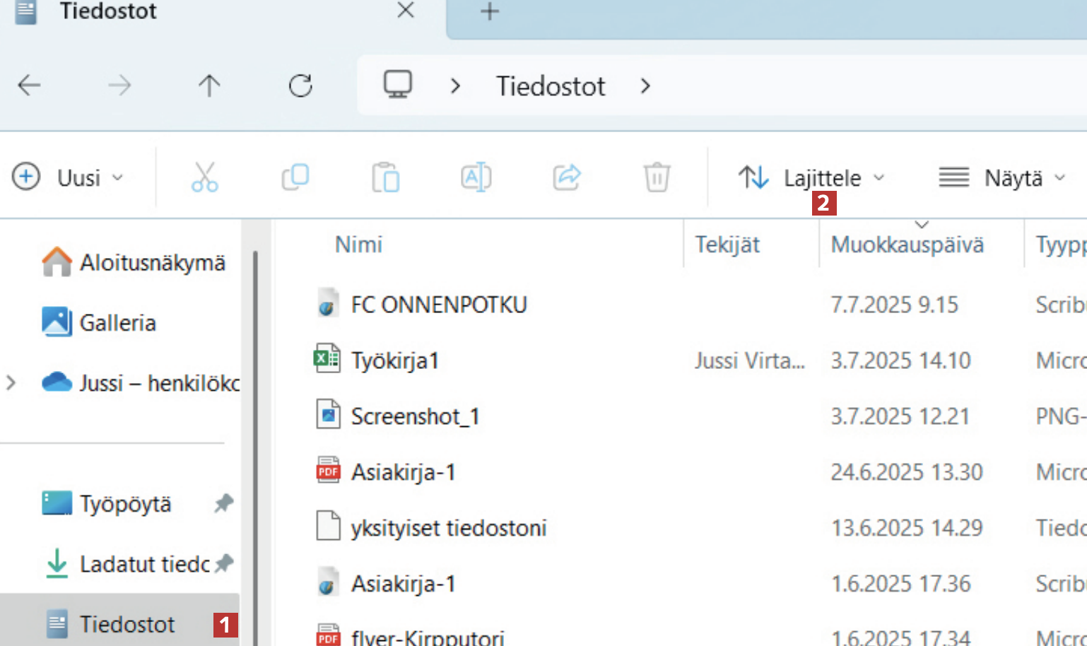Viewport: 1087px width, 646px height.
Task: Click the Copy icon in toolbar
Action: pos(295,177)
